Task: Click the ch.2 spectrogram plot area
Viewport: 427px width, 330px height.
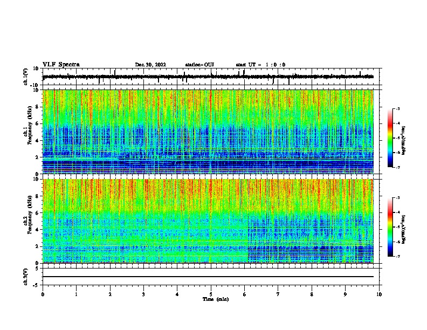Action: pos(208,221)
